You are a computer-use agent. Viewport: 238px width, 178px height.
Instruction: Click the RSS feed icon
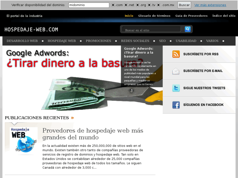coord(176,54)
